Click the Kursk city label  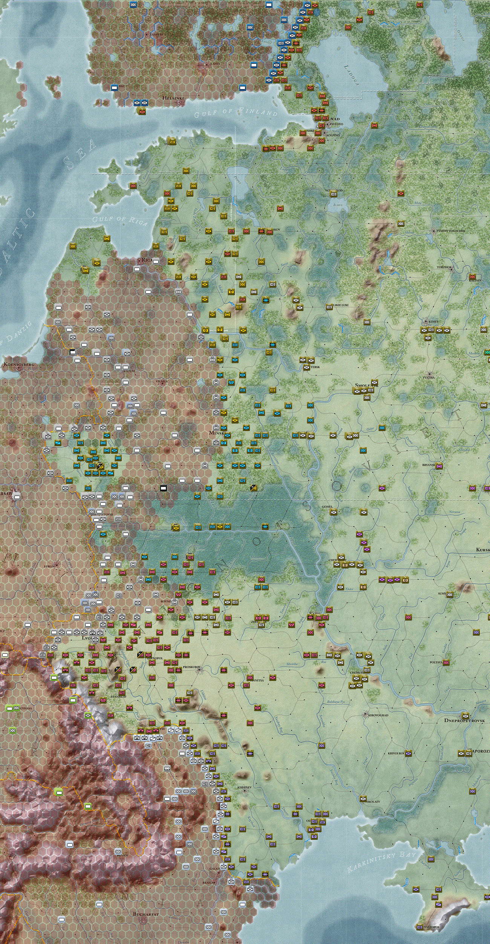point(483,550)
